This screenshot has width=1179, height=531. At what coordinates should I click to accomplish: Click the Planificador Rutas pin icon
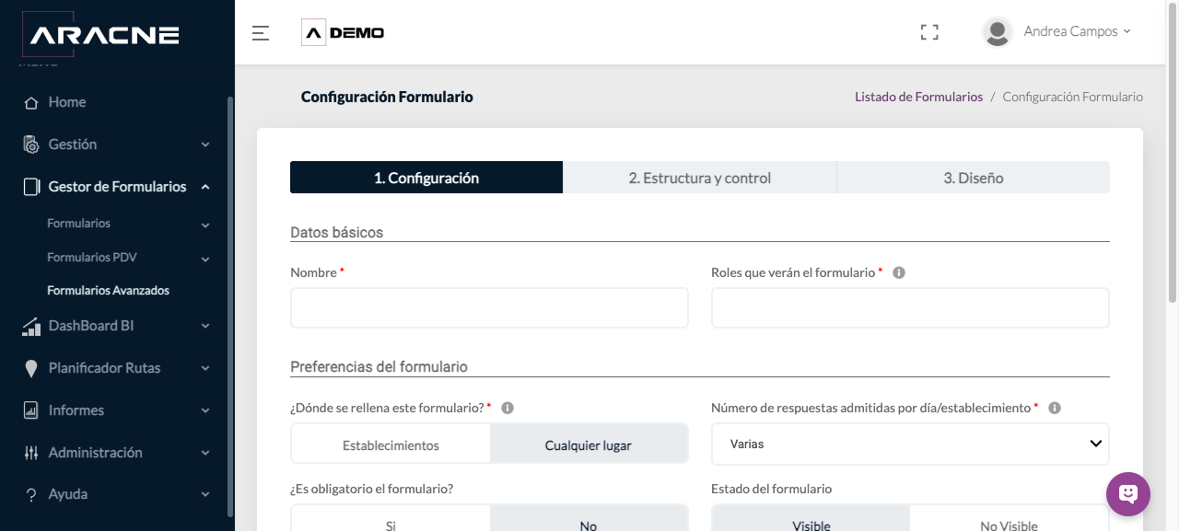[x=31, y=368]
